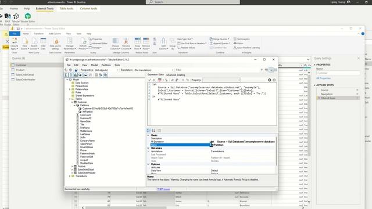Toggle hierarchies display in Tabular Editor toolbar
Screen dimensions: 372x209
75,75
